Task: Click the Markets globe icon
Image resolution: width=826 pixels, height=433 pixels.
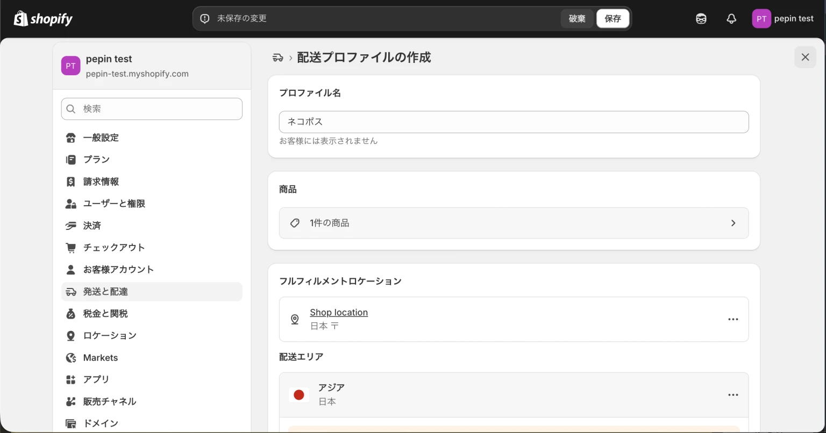Action: pos(70,358)
